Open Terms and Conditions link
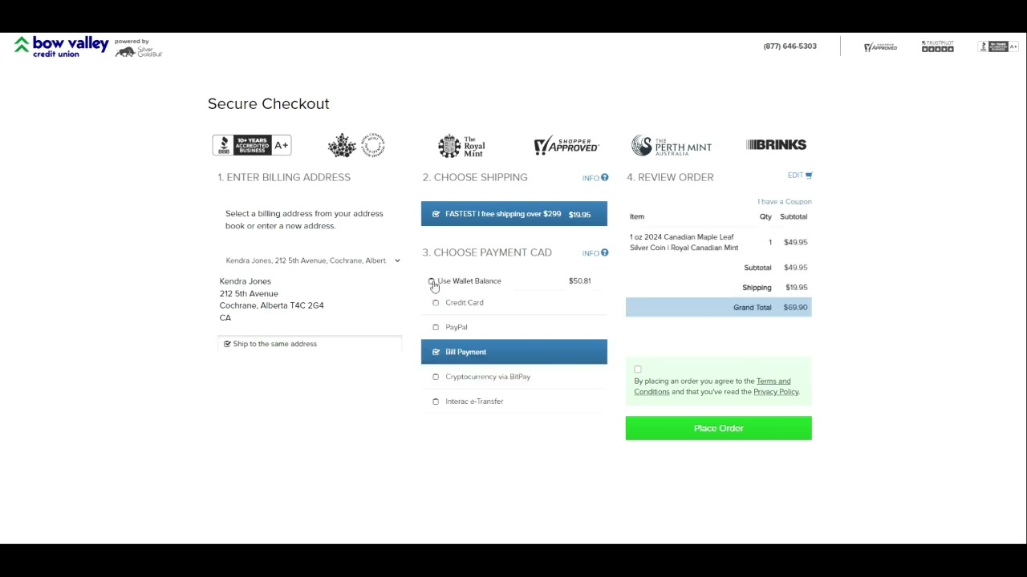Image resolution: width=1027 pixels, height=577 pixels. (712, 386)
